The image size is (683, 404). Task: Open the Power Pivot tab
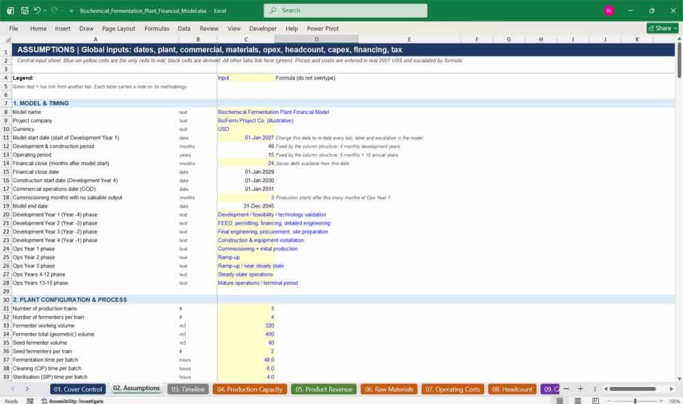[323, 28]
